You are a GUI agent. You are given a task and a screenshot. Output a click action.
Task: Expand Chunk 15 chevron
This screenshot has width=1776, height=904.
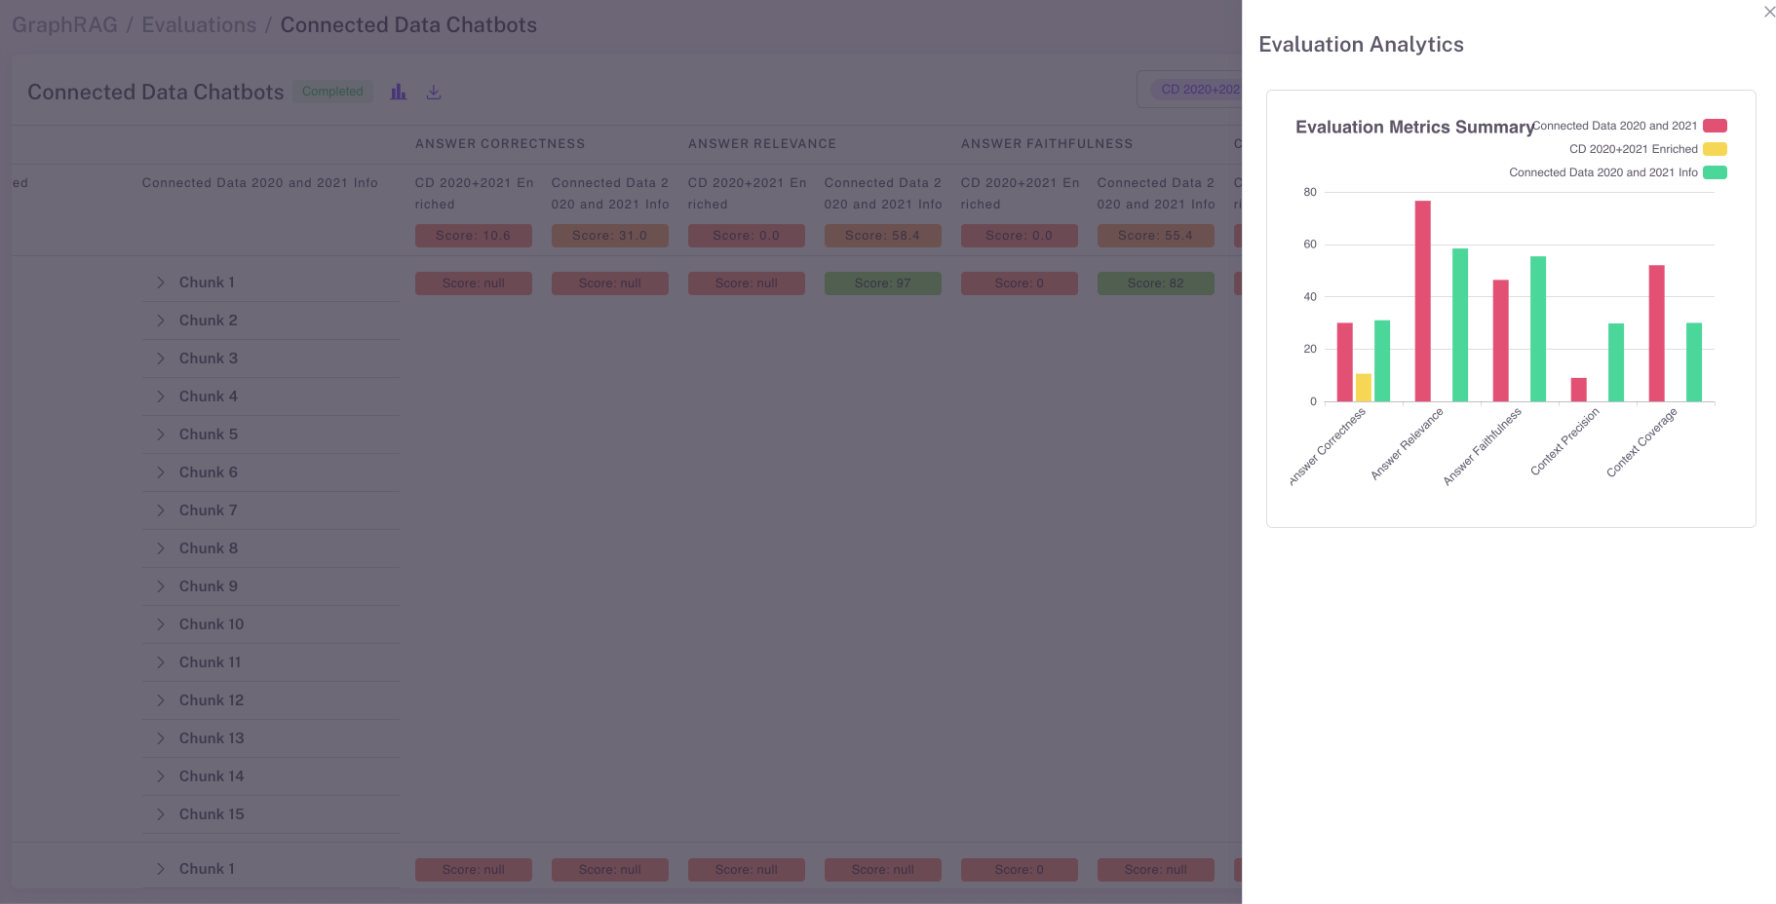click(x=161, y=814)
